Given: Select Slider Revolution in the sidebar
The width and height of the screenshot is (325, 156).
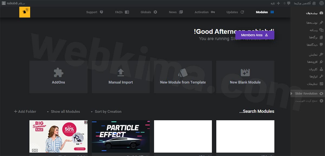Looking at the screenshot, I should click(x=308, y=93).
